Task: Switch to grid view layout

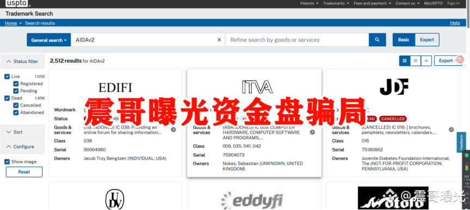Action: coord(405,61)
